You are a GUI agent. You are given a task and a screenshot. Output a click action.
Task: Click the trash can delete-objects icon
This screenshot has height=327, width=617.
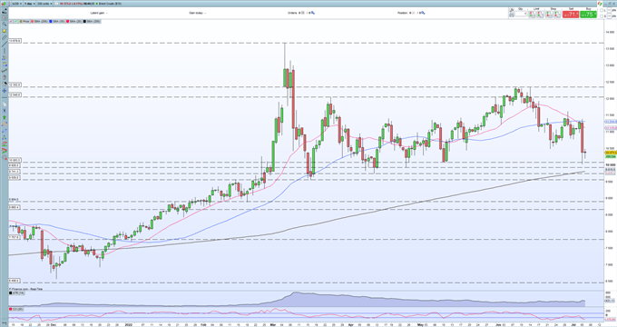click(5, 77)
